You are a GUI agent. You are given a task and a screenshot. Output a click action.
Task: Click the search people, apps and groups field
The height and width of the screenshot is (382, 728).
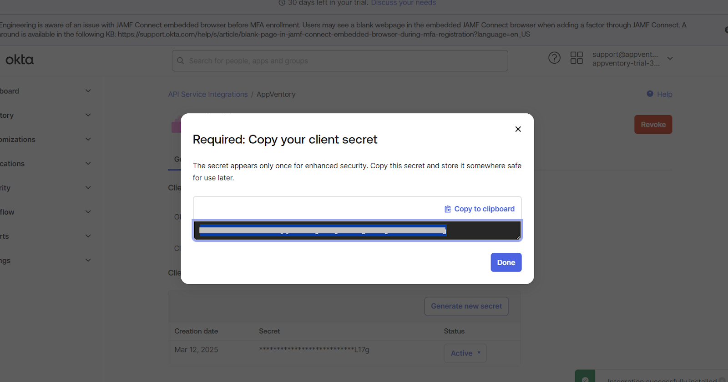click(x=340, y=61)
